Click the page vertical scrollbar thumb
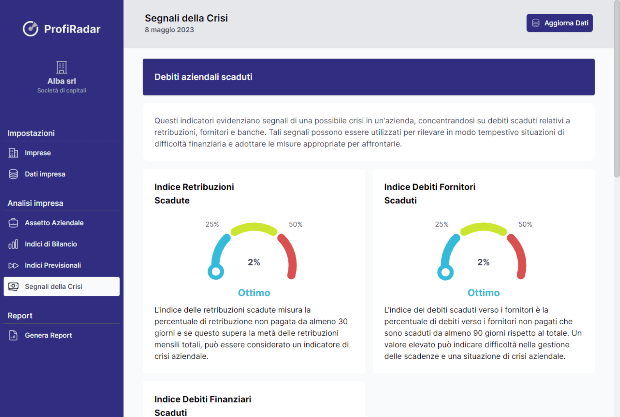 pyautogui.click(x=617, y=88)
